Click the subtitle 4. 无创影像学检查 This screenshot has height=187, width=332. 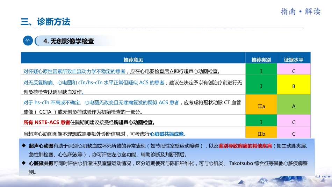(x=68, y=41)
